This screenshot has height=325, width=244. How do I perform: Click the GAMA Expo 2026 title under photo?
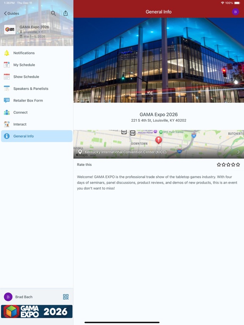158,114
